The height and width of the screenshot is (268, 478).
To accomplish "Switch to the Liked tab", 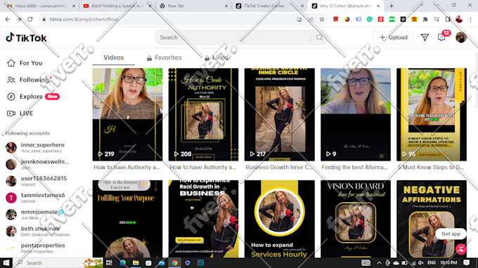I will point(217,58).
